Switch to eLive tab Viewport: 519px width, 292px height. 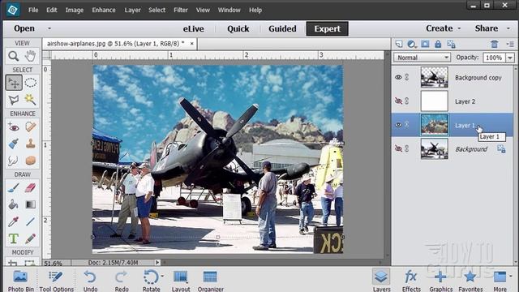pyautogui.click(x=193, y=29)
